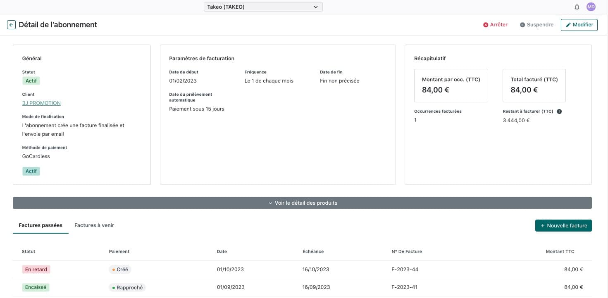Click the Encaissé status badge
Screen dimensions: 608x298
(36, 287)
